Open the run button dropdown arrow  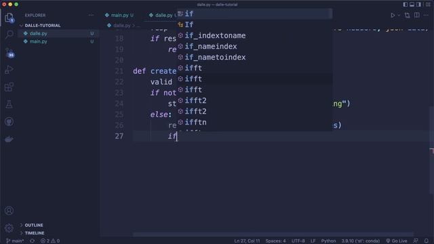click(x=399, y=15)
